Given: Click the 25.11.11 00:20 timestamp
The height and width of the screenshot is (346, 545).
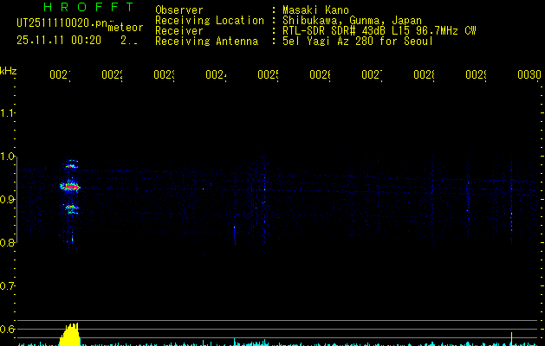Looking at the screenshot, I should tap(59, 41).
